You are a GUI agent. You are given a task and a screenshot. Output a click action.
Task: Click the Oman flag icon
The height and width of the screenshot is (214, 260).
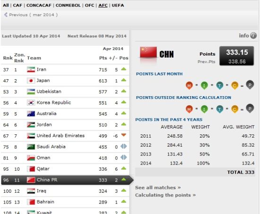[x=31, y=158]
